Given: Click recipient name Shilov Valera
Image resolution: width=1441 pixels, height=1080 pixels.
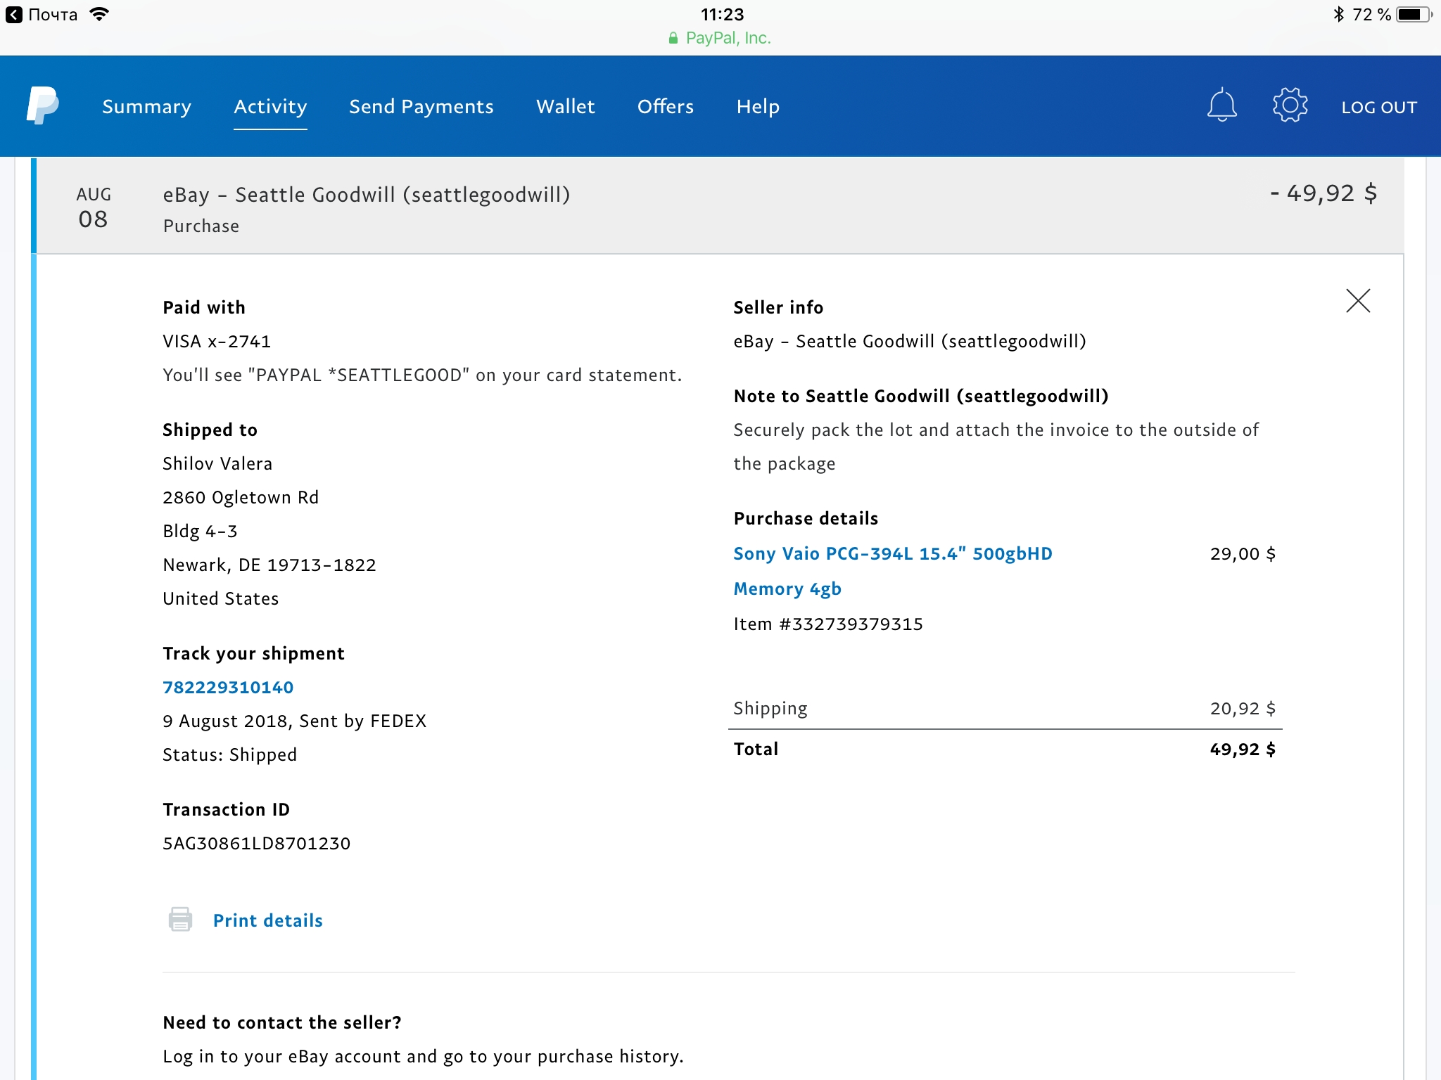Looking at the screenshot, I should pos(217,463).
